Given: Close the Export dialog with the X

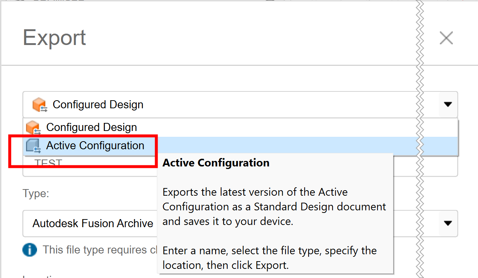Looking at the screenshot, I should pos(446,38).
